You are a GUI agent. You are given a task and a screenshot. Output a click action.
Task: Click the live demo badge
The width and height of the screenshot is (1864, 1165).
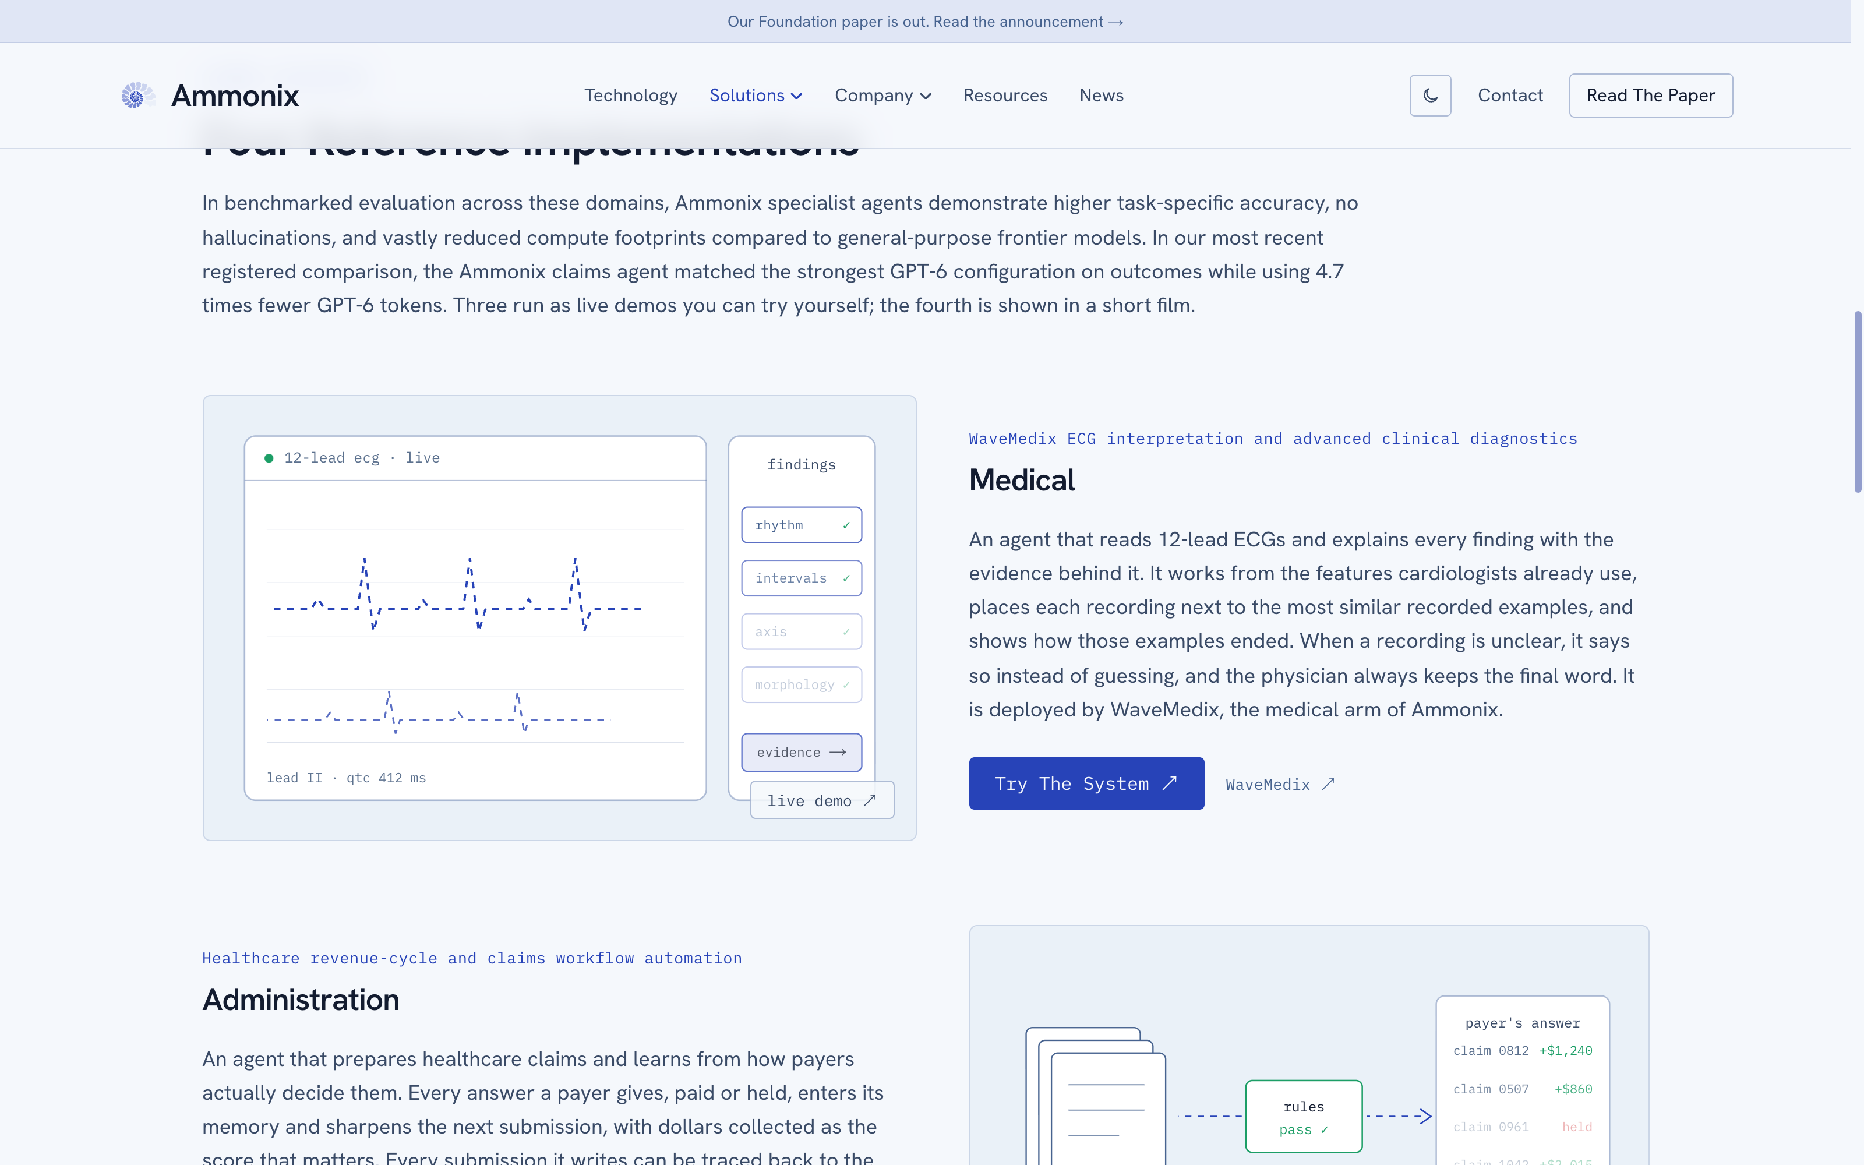click(x=822, y=800)
